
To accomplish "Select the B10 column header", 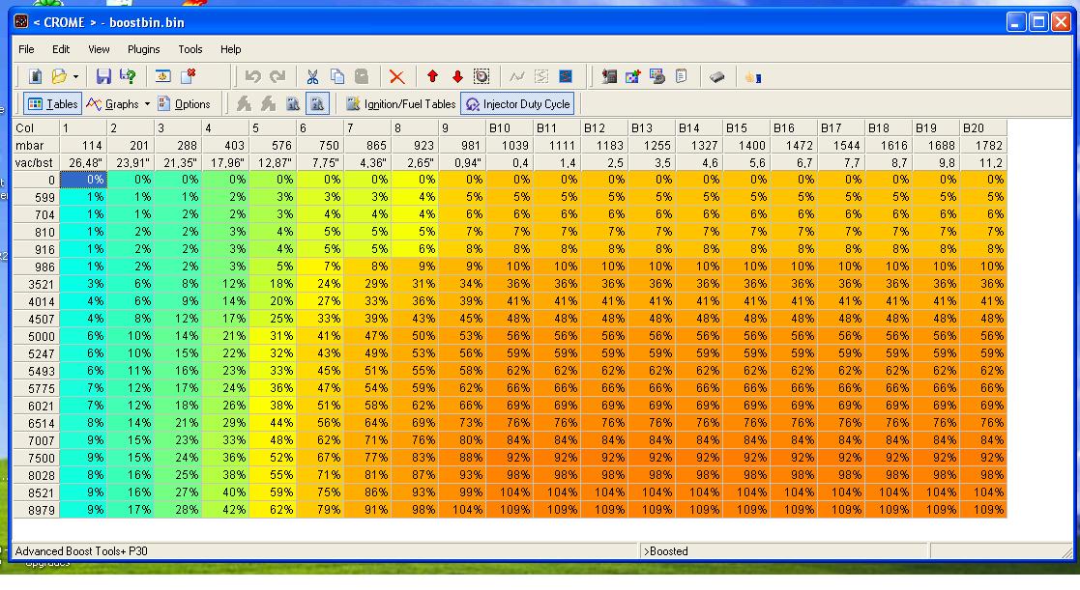I will pyautogui.click(x=509, y=127).
